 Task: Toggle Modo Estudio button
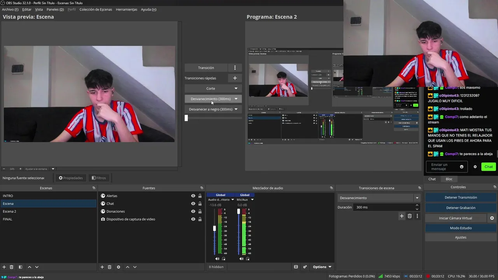tap(461, 228)
